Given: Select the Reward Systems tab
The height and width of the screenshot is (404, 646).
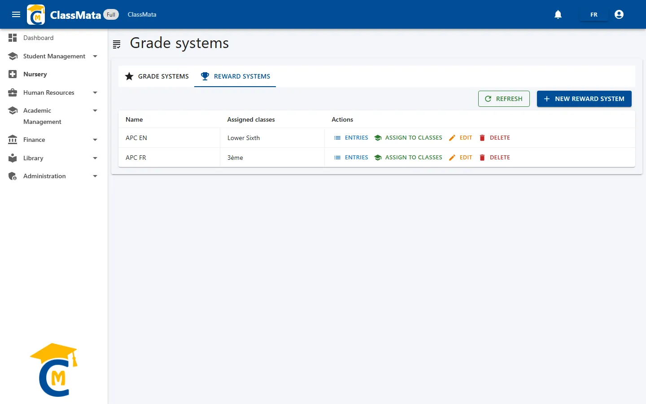Looking at the screenshot, I should (x=235, y=76).
